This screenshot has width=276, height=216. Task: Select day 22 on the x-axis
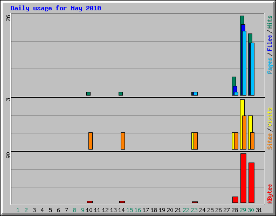pos(186,210)
